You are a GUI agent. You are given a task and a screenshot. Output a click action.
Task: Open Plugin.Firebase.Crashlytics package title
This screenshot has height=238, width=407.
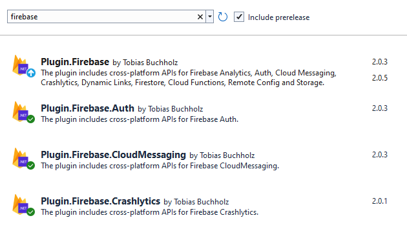[x=100, y=201]
